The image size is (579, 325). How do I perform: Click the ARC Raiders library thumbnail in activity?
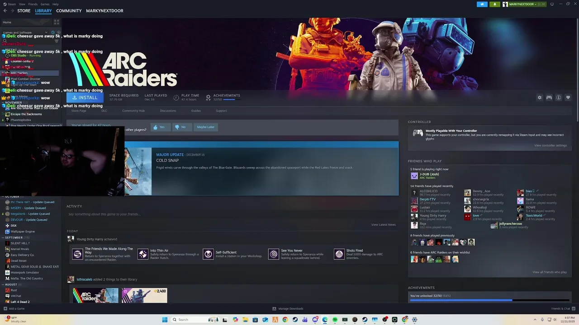[x=95, y=296]
